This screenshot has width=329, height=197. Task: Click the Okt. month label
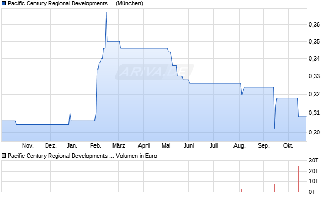288,145
